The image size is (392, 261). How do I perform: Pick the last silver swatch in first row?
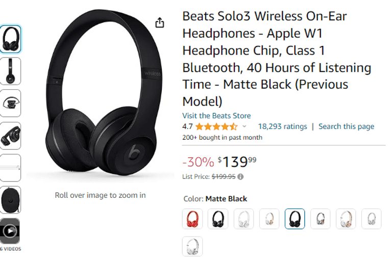click(x=371, y=219)
